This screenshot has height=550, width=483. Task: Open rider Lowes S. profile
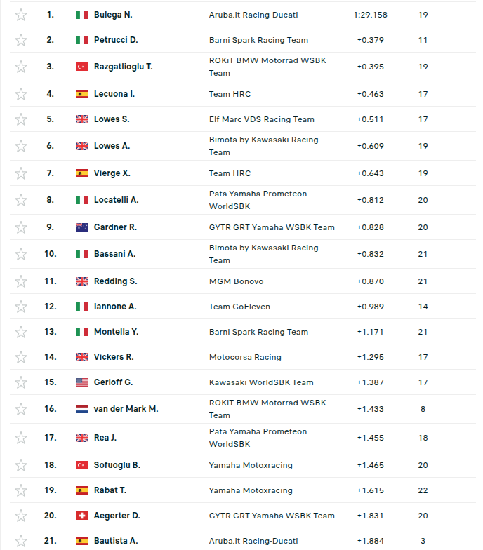click(x=112, y=119)
